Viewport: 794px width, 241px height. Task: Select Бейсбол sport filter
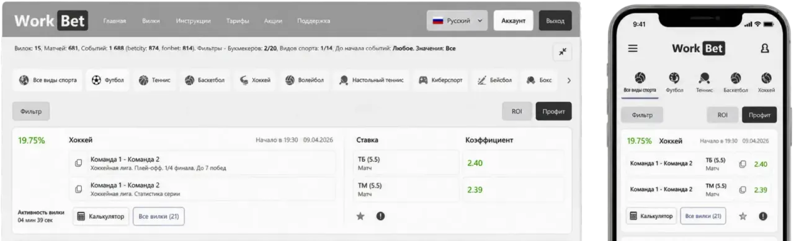pyautogui.click(x=494, y=80)
